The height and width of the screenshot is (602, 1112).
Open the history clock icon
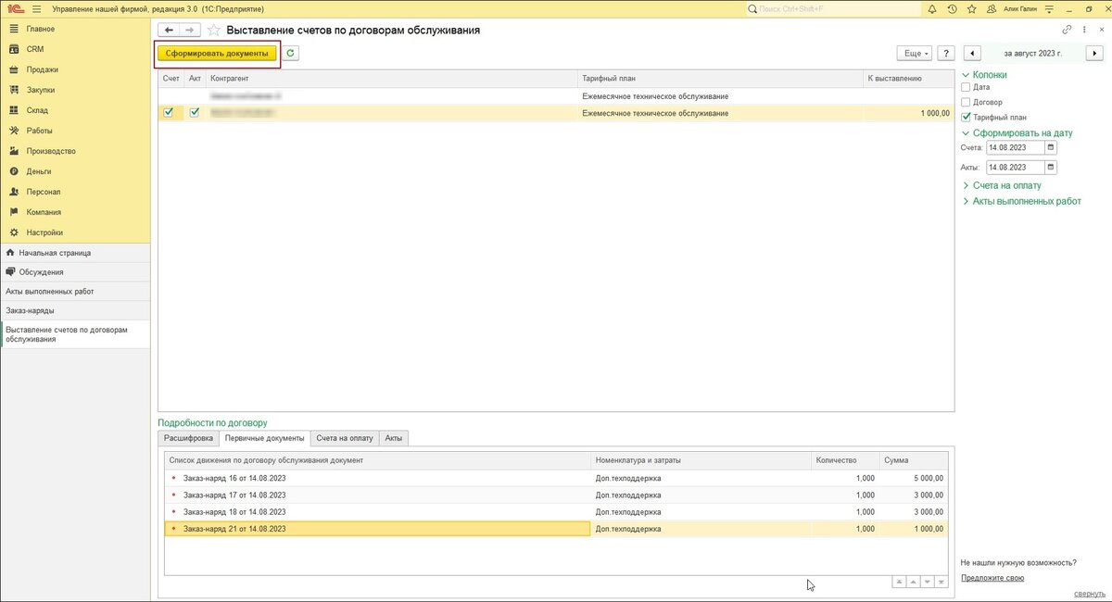(954, 8)
